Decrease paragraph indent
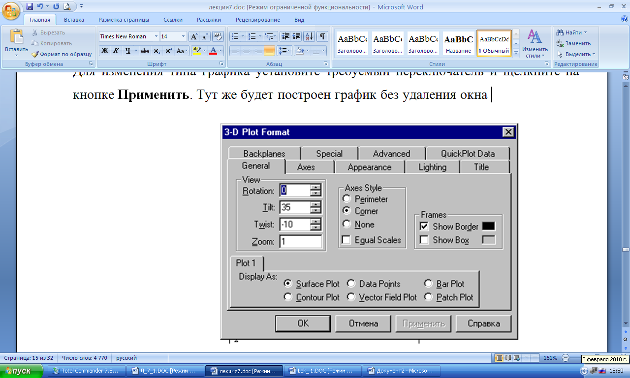 point(285,36)
